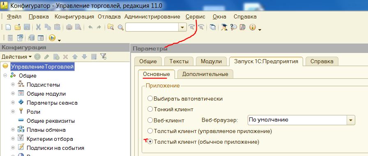This screenshot has height=156, width=368.
Task: Expand the 'Критерии отбора' node
Action: 13,139
